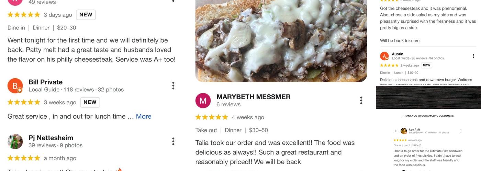Expand Bill Private review with More link

(144, 116)
